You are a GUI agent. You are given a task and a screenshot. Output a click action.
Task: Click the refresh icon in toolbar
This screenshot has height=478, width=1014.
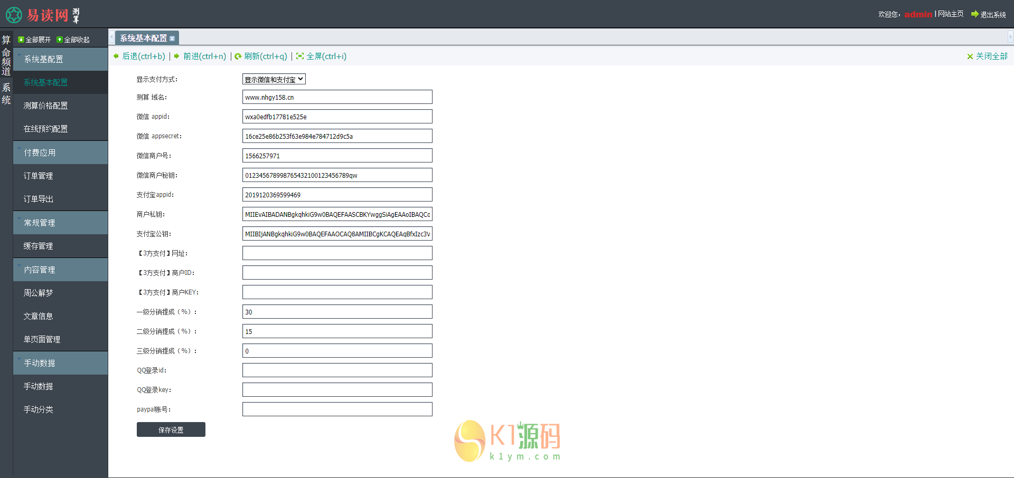pos(238,56)
